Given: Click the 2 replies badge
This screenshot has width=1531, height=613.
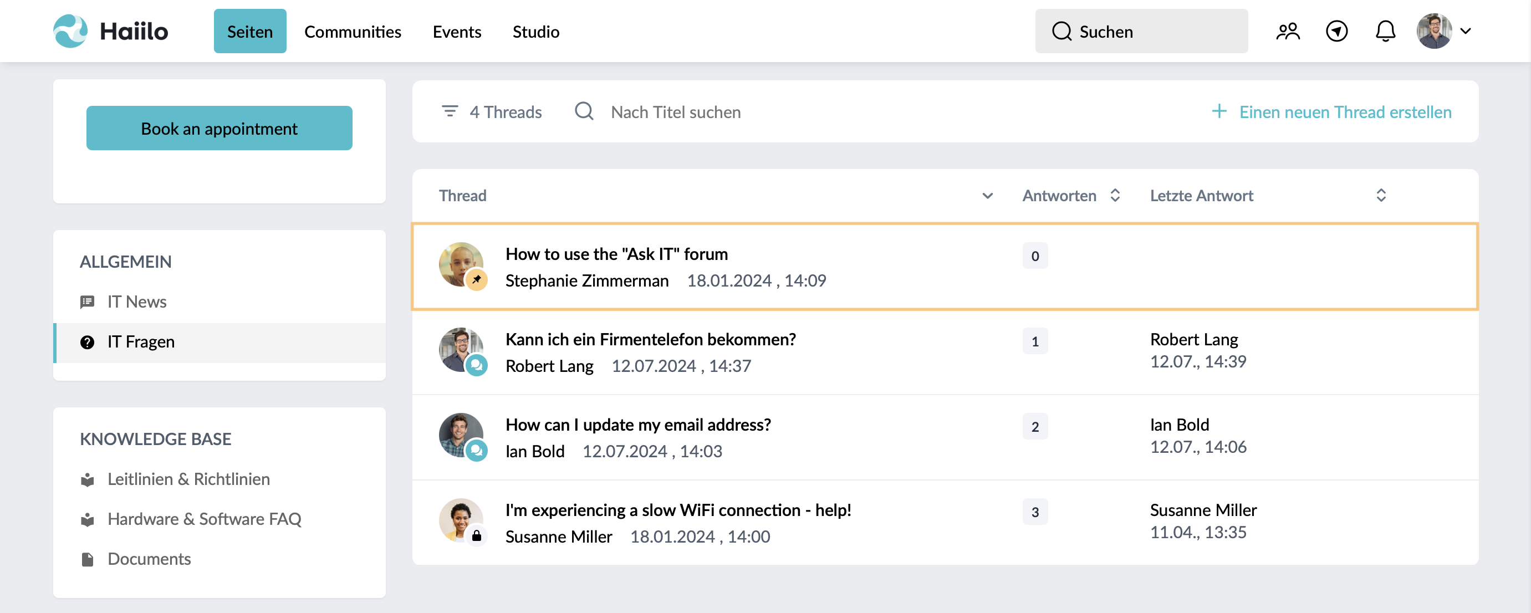Looking at the screenshot, I should [1035, 427].
